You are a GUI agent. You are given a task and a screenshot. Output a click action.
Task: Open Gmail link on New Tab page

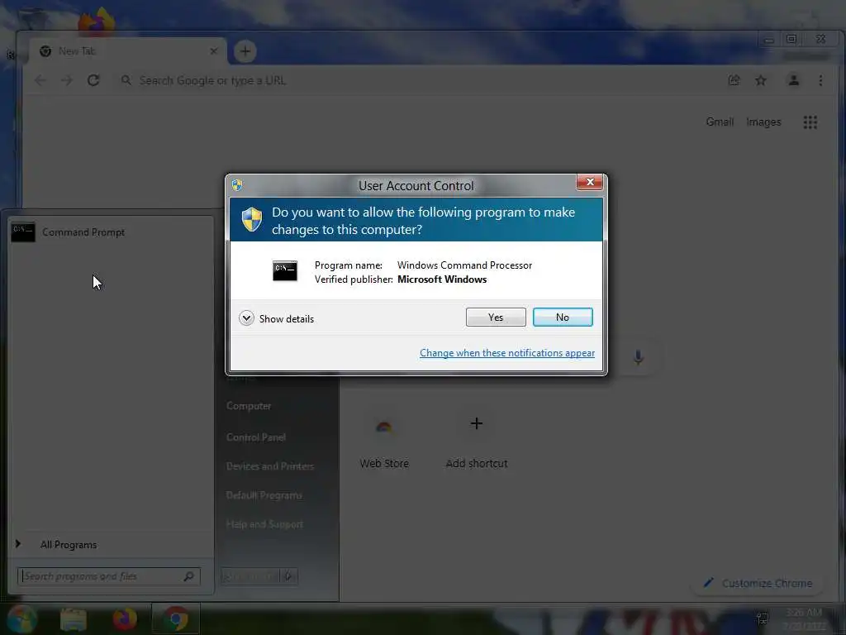(720, 122)
